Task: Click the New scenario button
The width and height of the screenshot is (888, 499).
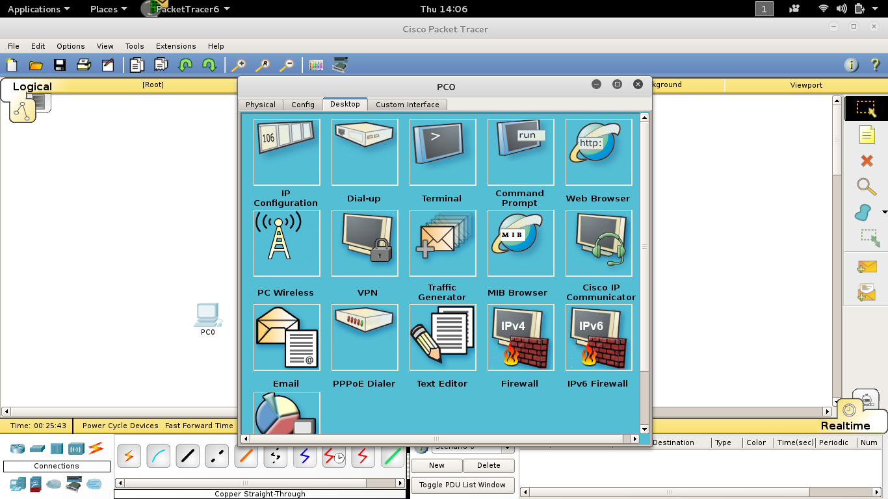Action: click(436, 465)
